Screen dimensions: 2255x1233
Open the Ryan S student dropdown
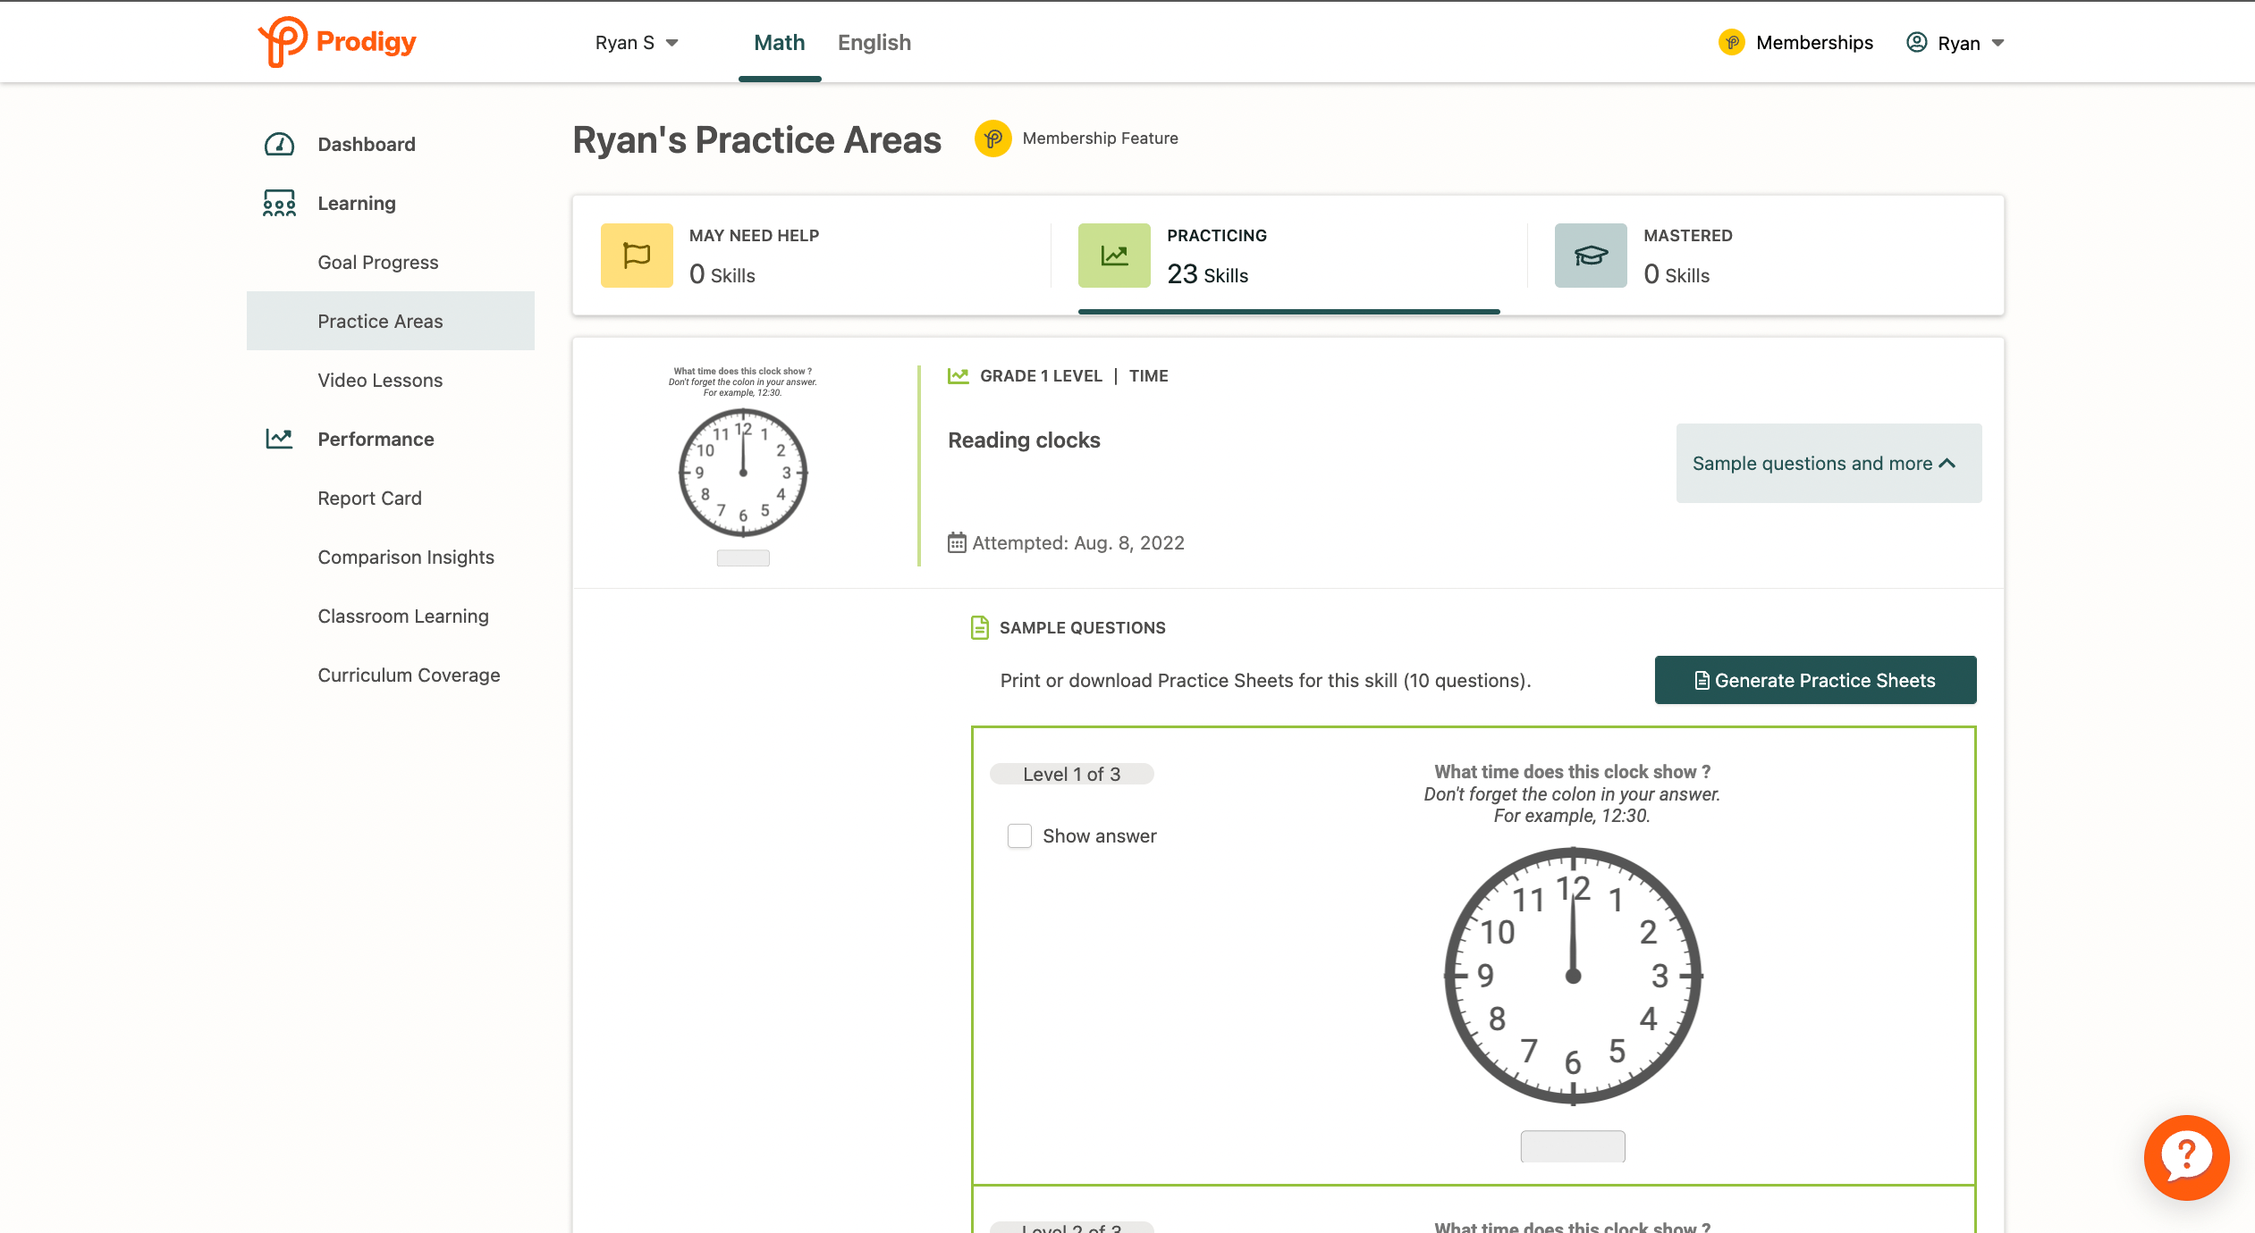(637, 43)
